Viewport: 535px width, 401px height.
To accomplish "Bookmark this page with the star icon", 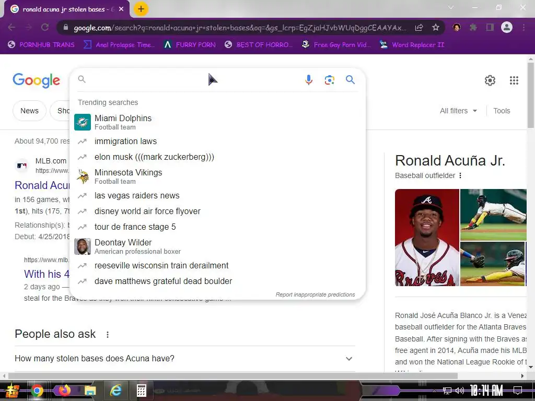I will (435, 27).
